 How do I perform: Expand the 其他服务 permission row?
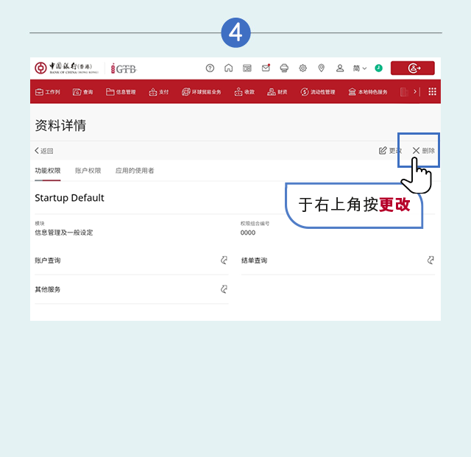(132, 289)
